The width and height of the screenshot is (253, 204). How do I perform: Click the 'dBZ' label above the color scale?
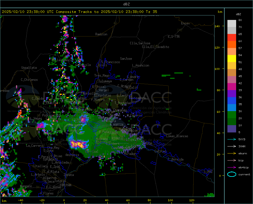point(238,14)
